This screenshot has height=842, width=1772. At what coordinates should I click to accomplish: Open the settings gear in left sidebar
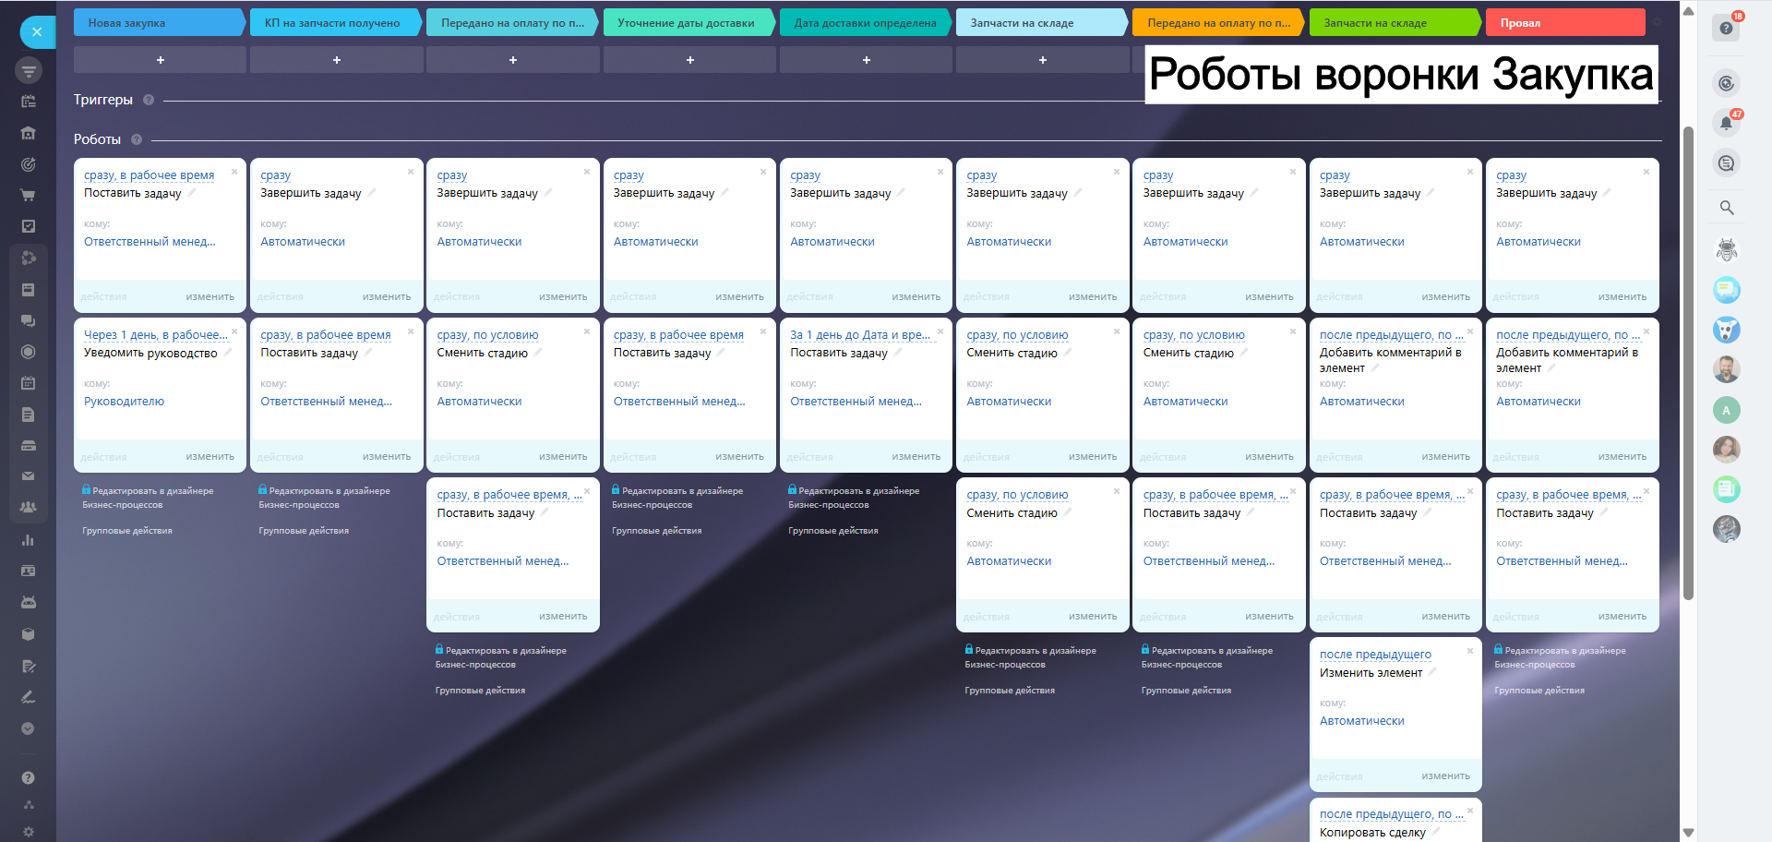[x=29, y=832]
